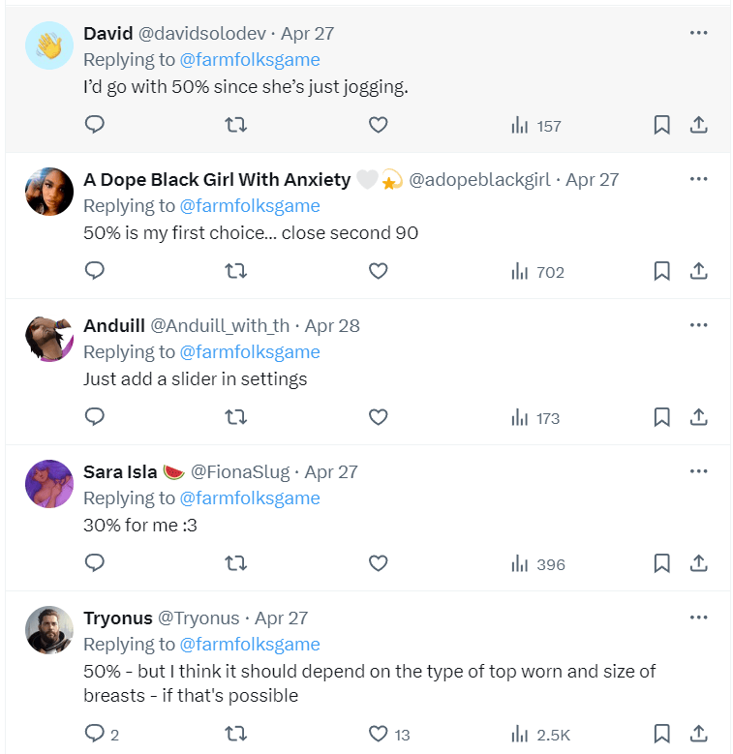This screenshot has height=754, width=733.
Task: Open more options on David's tweet
Action: point(698,33)
